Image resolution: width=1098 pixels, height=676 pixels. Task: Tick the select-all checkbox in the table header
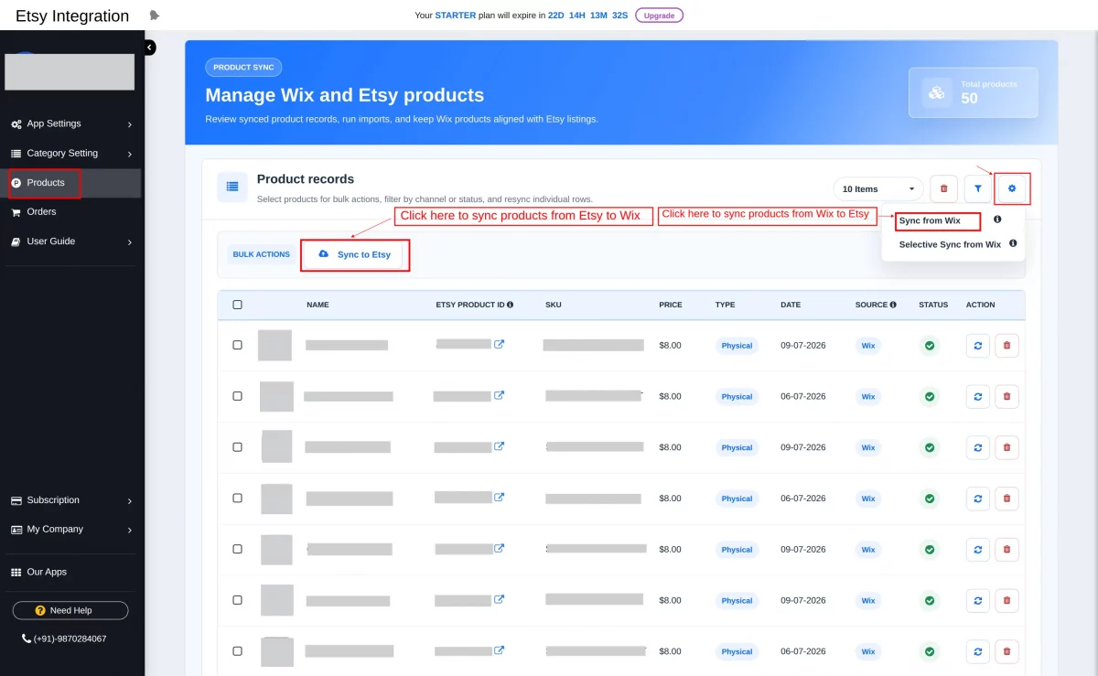(238, 305)
